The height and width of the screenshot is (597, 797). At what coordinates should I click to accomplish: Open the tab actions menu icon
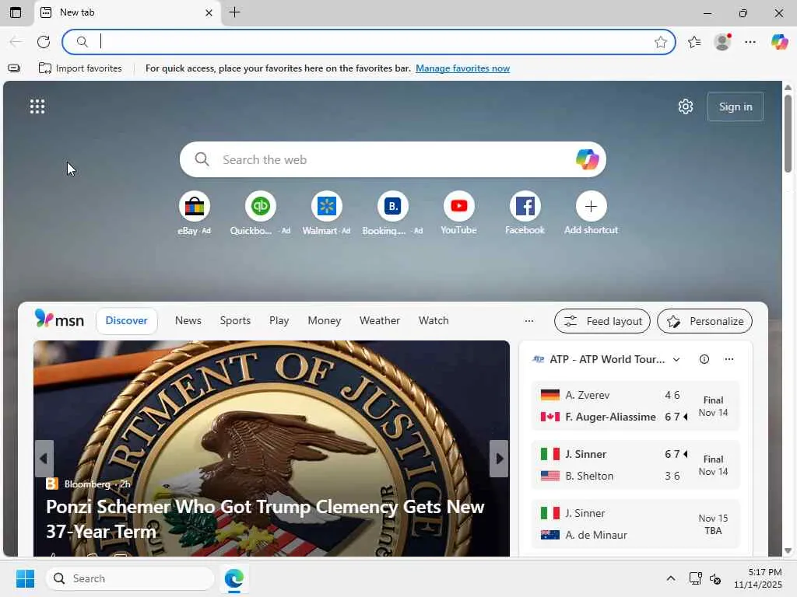click(x=16, y=12)
